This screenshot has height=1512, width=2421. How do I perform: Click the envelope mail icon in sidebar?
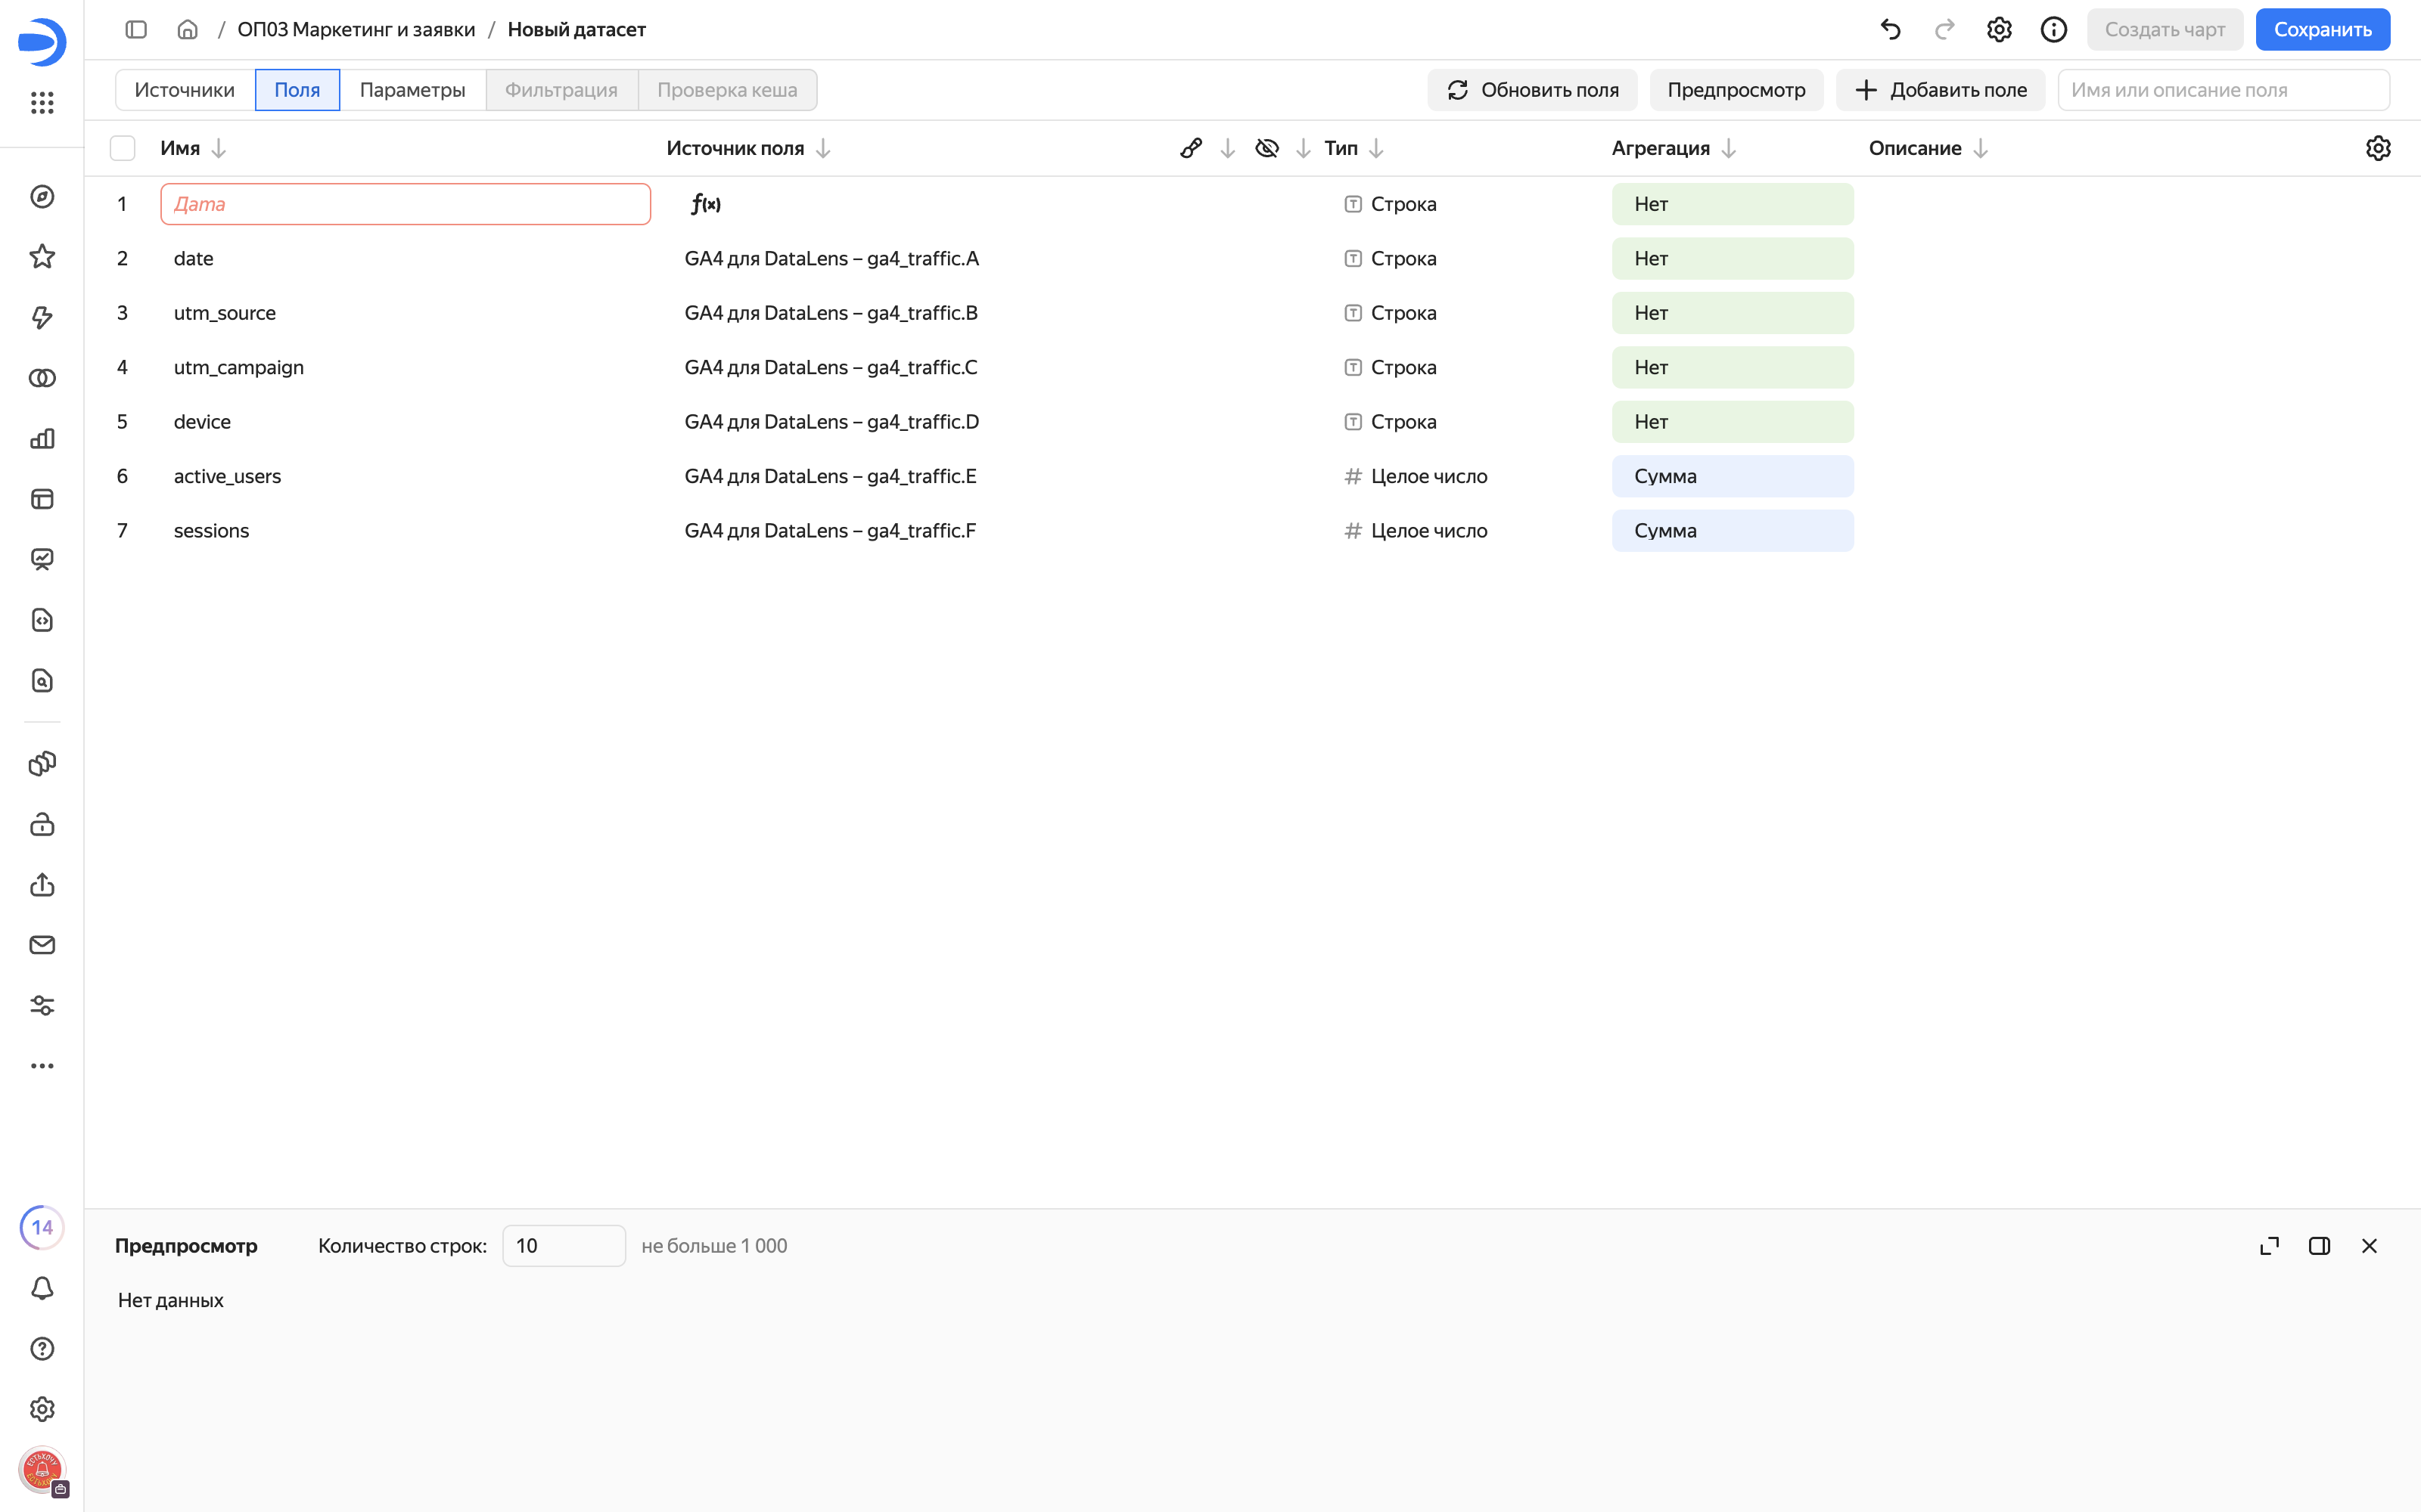click(42, 945)
